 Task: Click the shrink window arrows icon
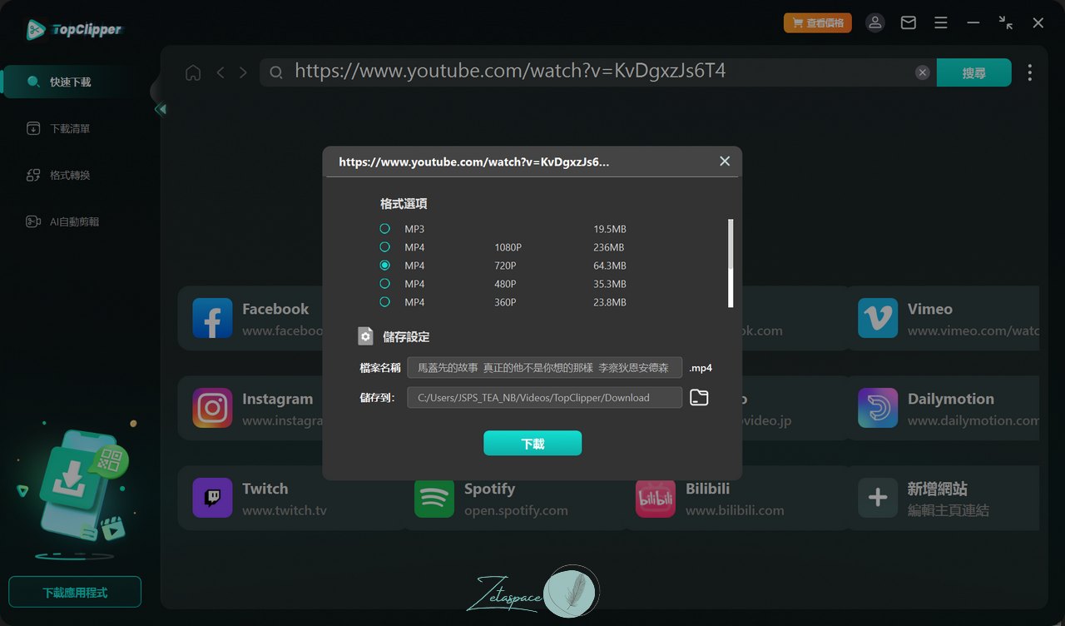[x=1006, y=23]
